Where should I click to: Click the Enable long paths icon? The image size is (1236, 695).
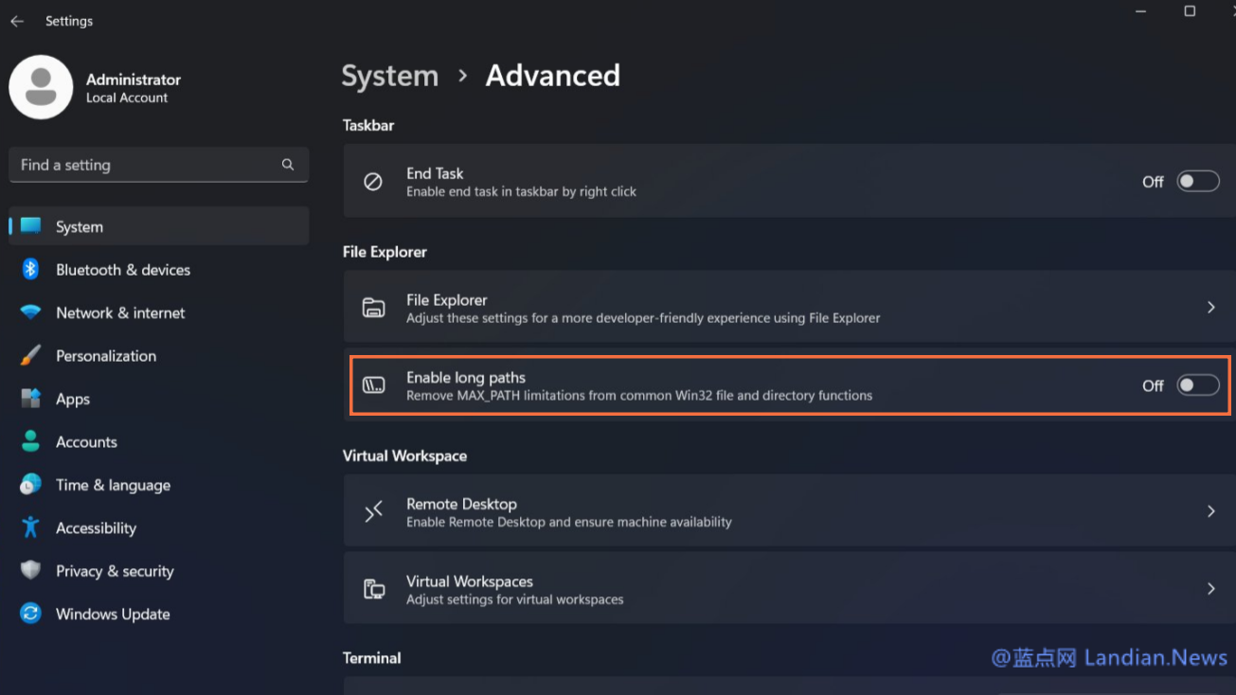tap(373, 385)
